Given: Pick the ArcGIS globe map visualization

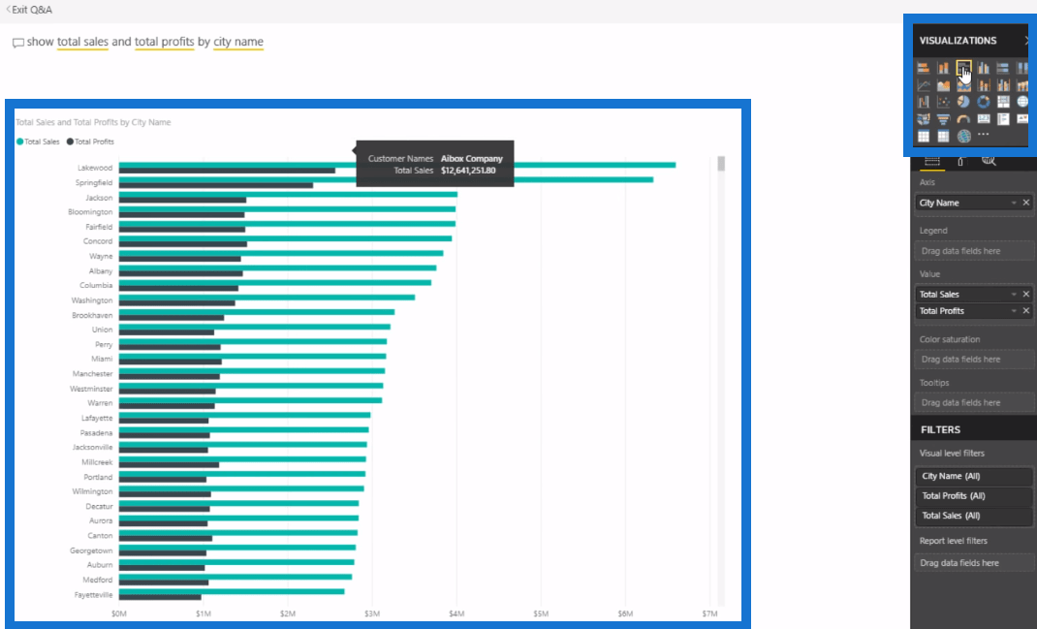Looking at the screenshot, I should [x=964, y=137].
